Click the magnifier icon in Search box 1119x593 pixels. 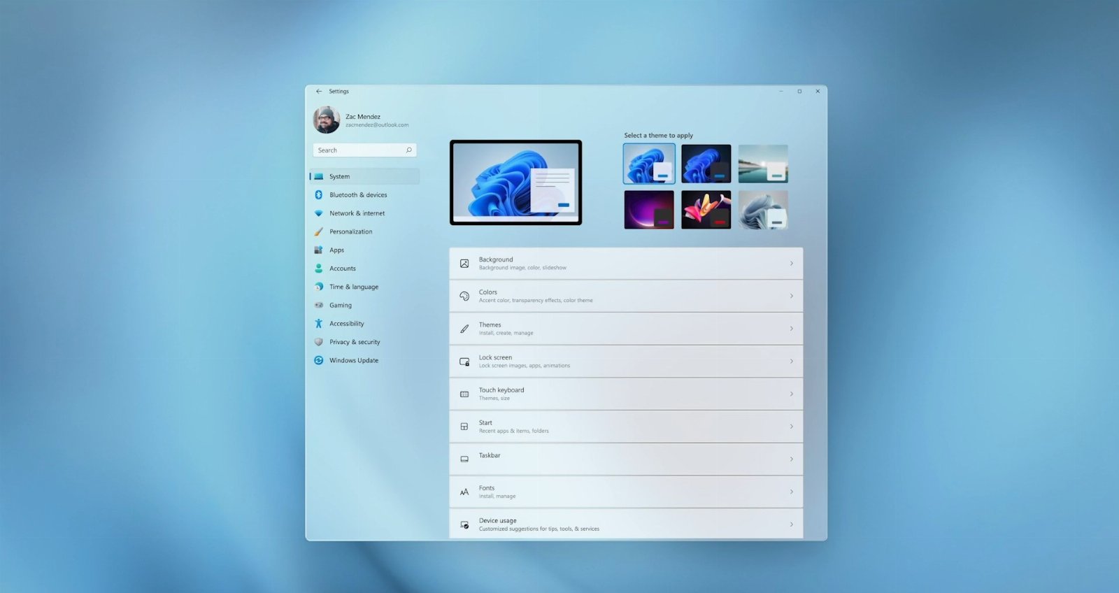tap(408, 150)
